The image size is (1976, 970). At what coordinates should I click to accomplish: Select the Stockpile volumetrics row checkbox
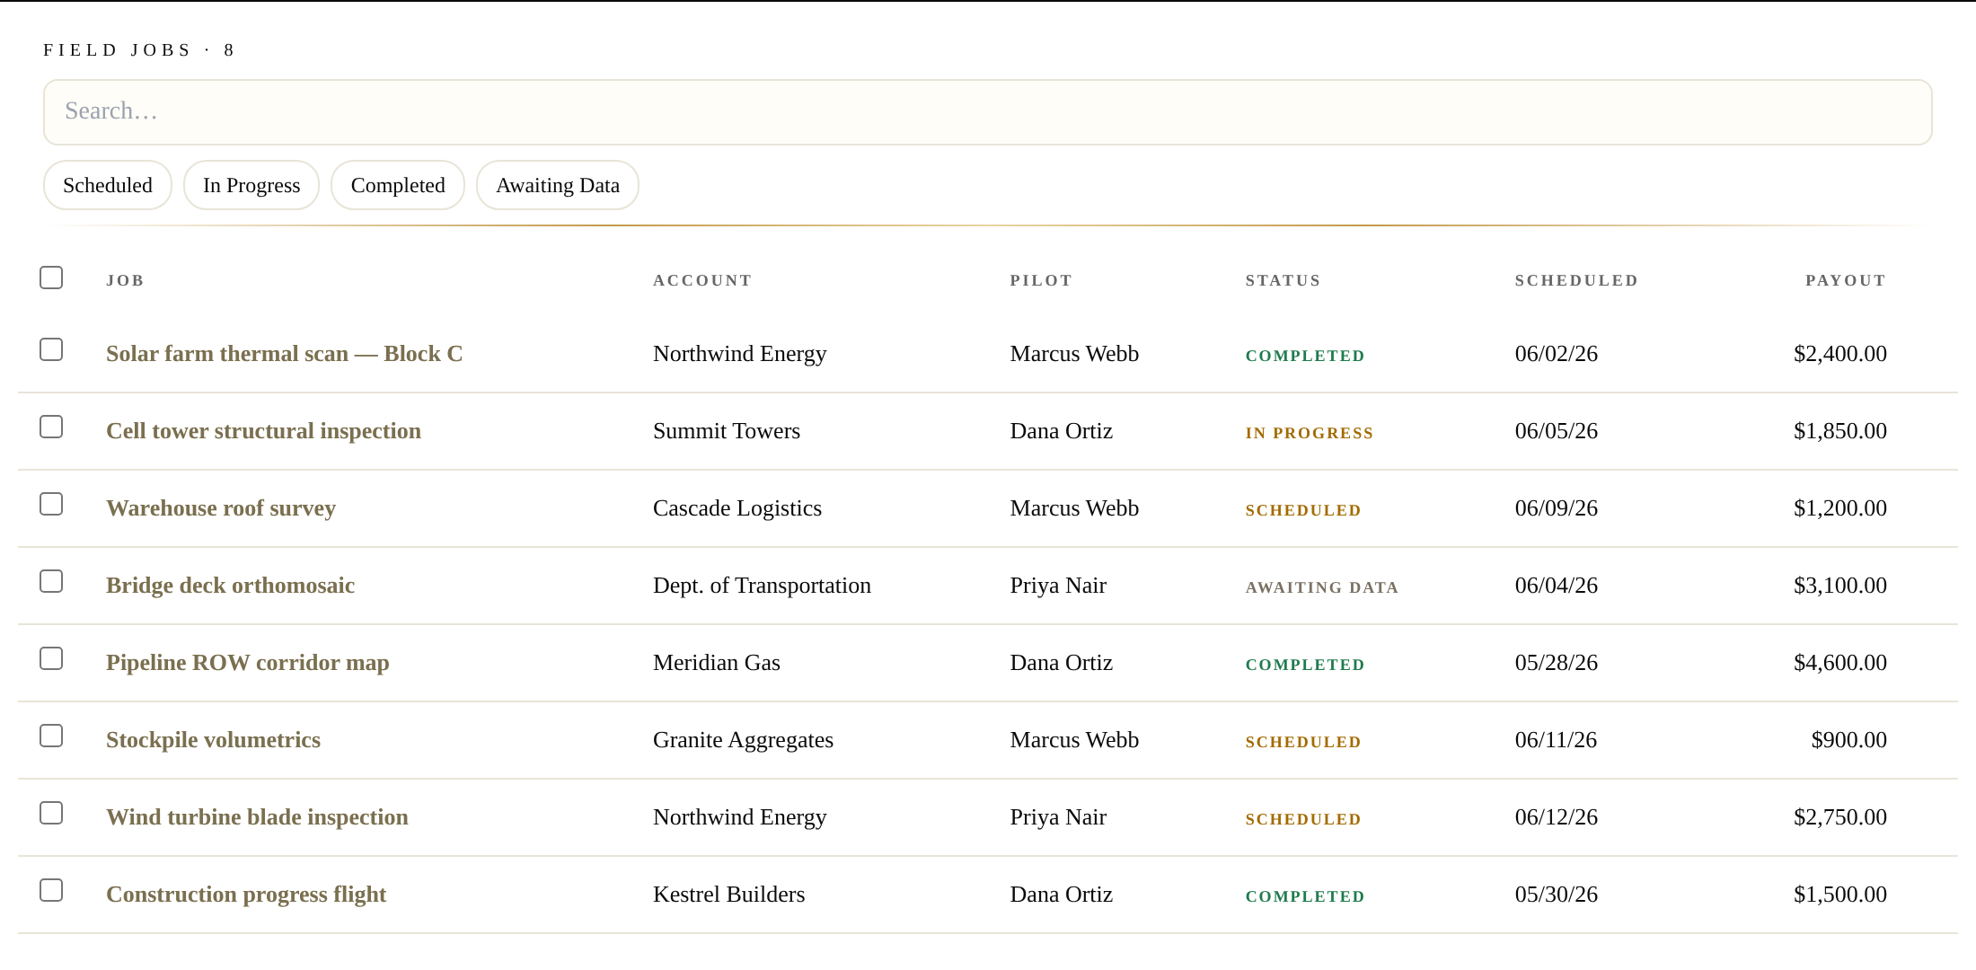[51, 736]
